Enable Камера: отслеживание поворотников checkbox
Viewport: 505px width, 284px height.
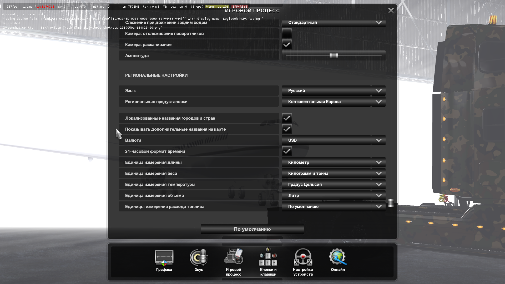point(287,34)
